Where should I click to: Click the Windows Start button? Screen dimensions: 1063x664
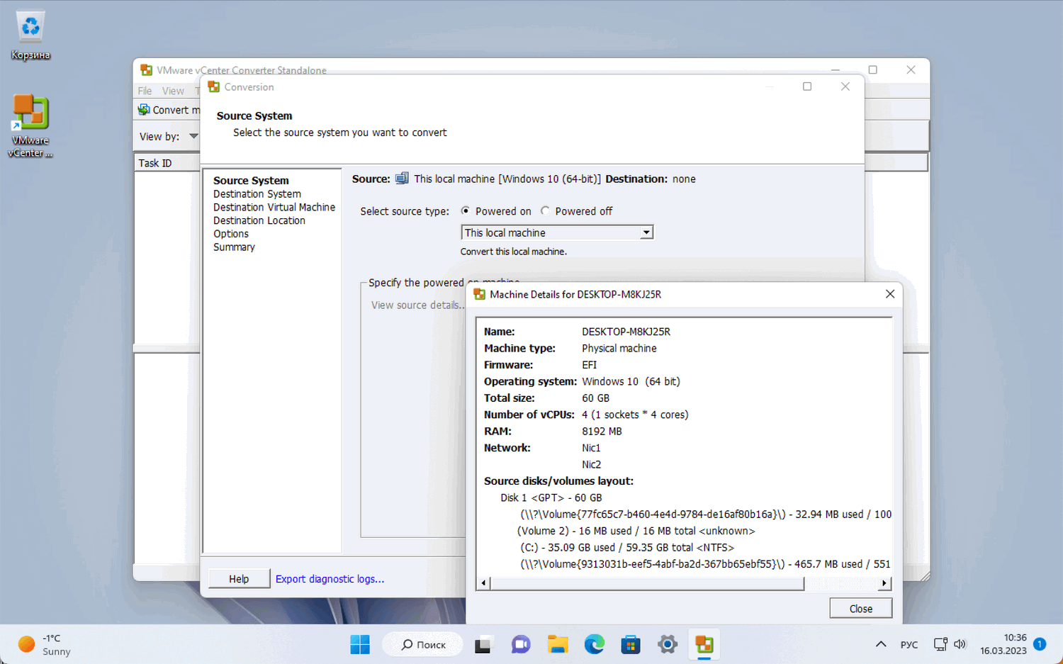click(x=360, y=645)
